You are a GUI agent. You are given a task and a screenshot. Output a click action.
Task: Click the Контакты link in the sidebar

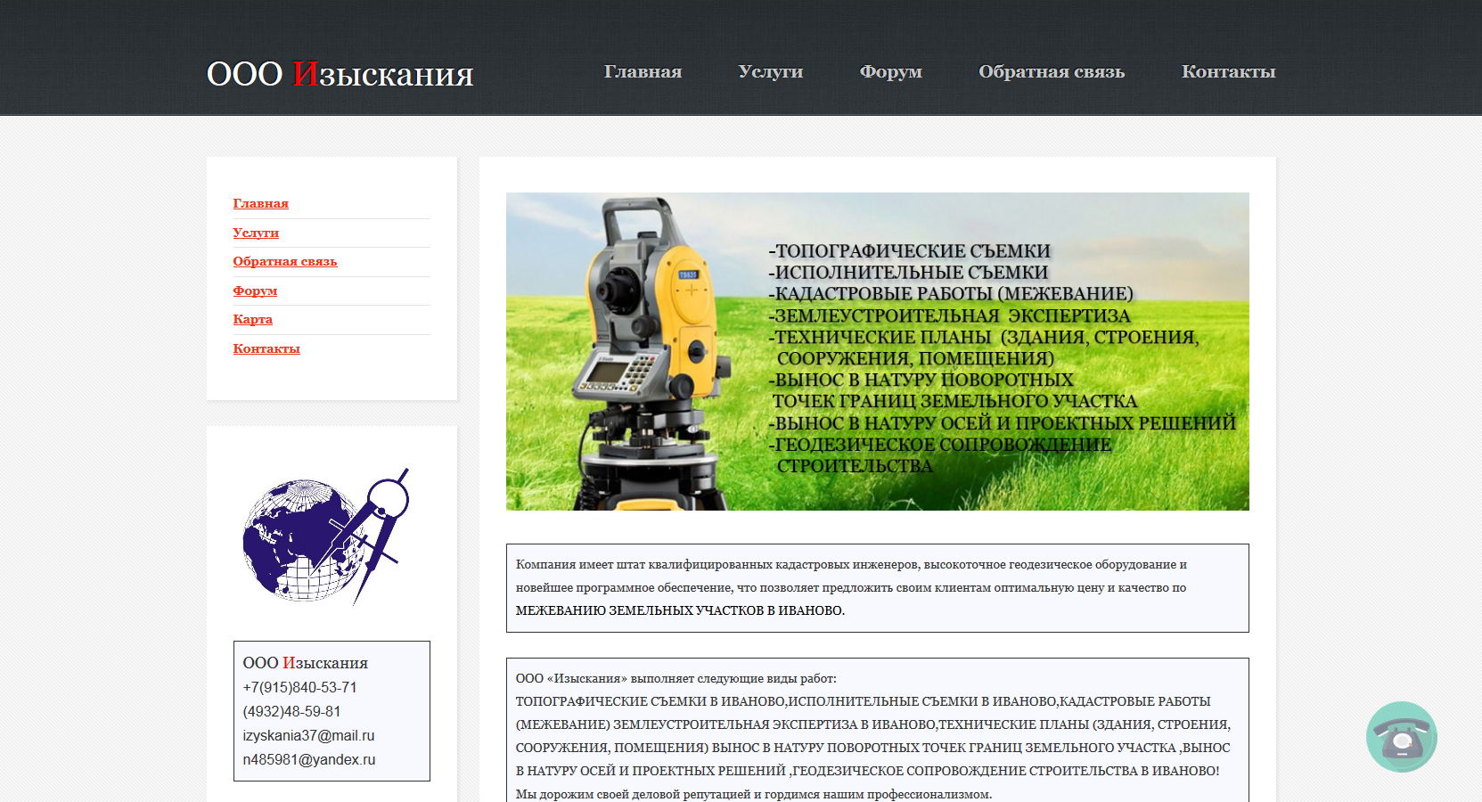pos(266,348)
